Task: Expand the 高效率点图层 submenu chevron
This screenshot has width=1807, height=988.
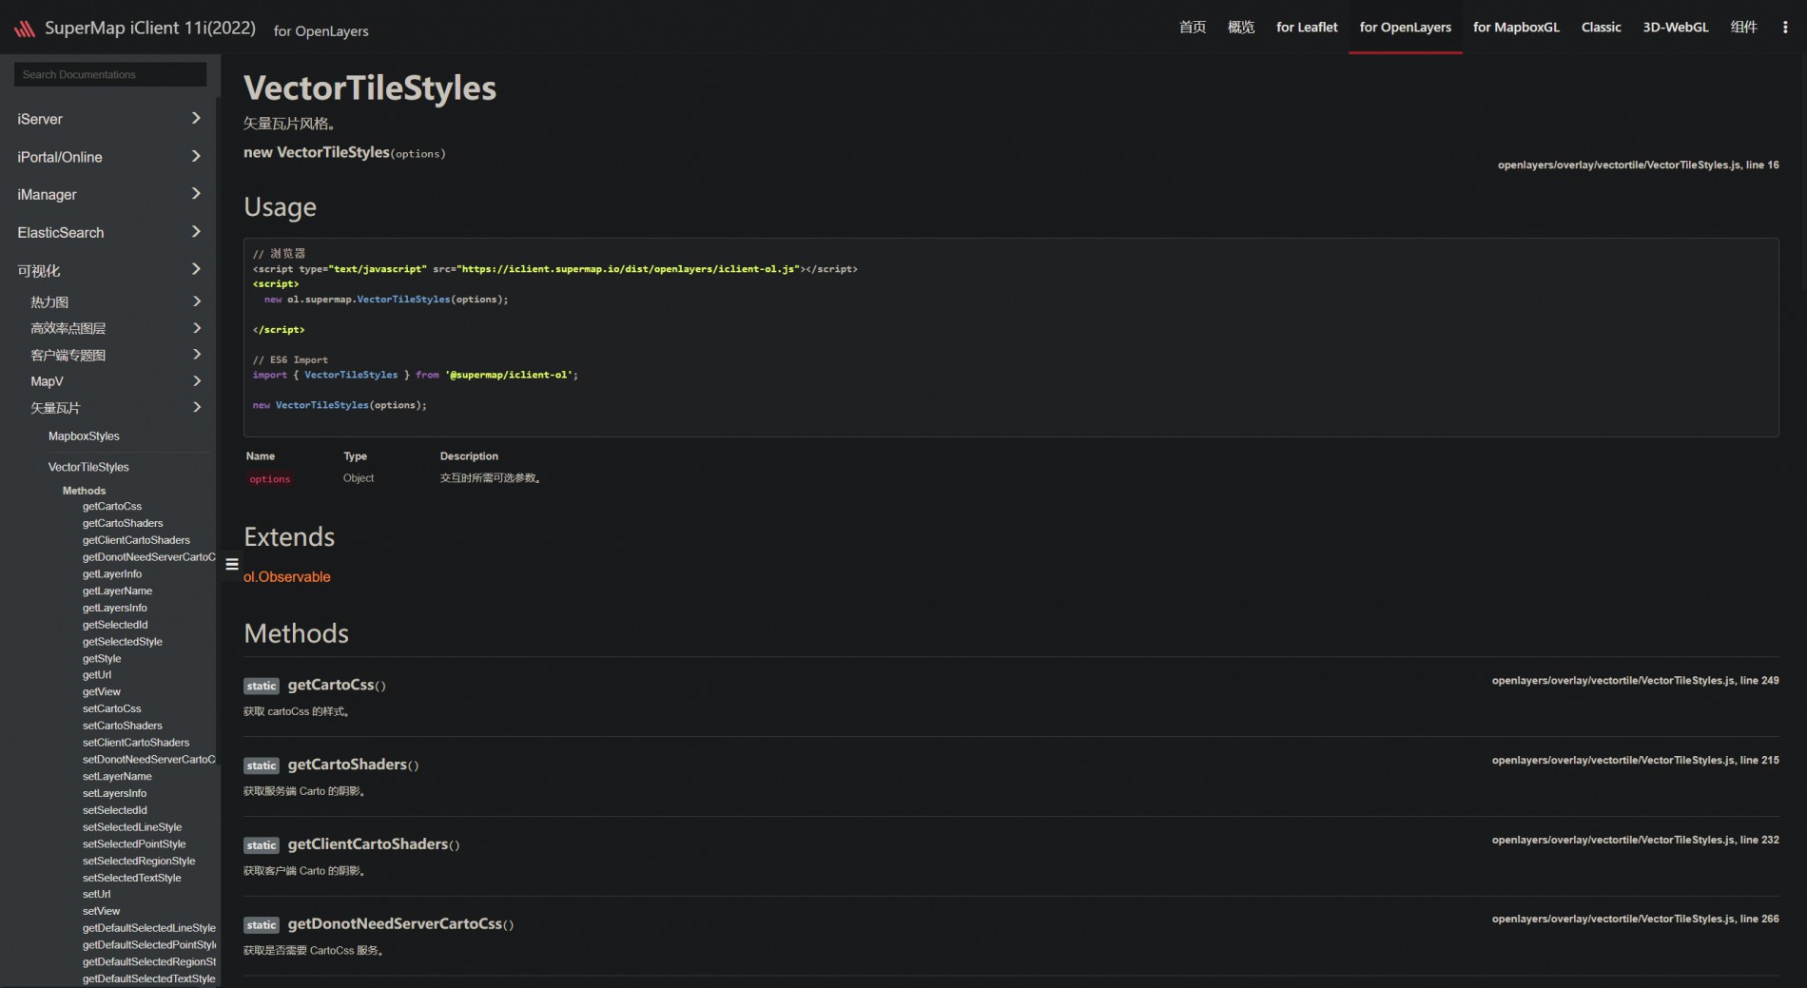Action: click(197, 328)
